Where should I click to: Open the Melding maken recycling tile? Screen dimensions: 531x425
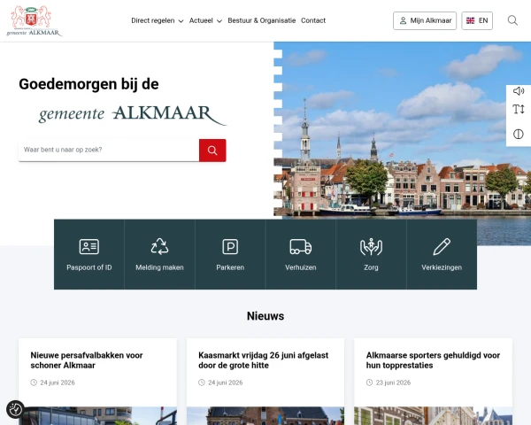pos(159,254)
